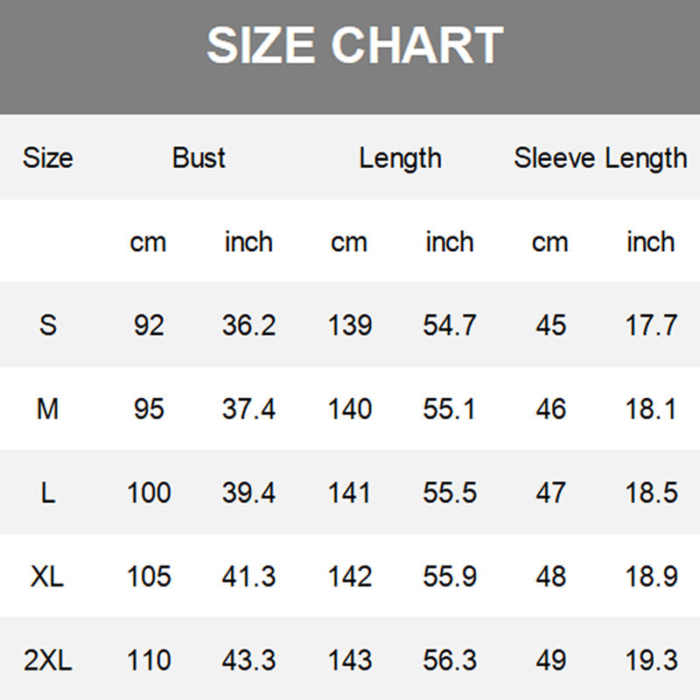Screen dimensions: 700x700
Task: Click the inch label under Sleeve Length
Action: click(x=650, y=242)
